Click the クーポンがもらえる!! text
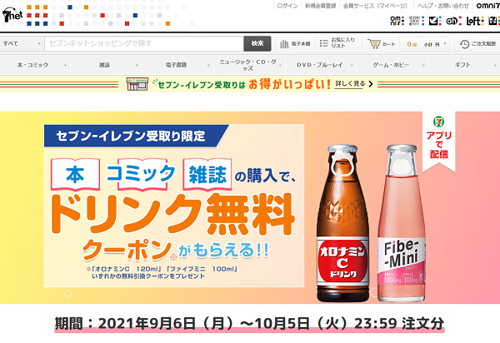The height and width of the screenshot is (343, 500). point(176,250)
